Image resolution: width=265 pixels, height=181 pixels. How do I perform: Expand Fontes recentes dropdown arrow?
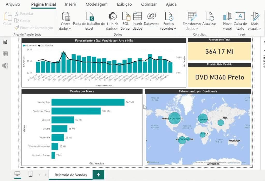click(x=175, y=28)
